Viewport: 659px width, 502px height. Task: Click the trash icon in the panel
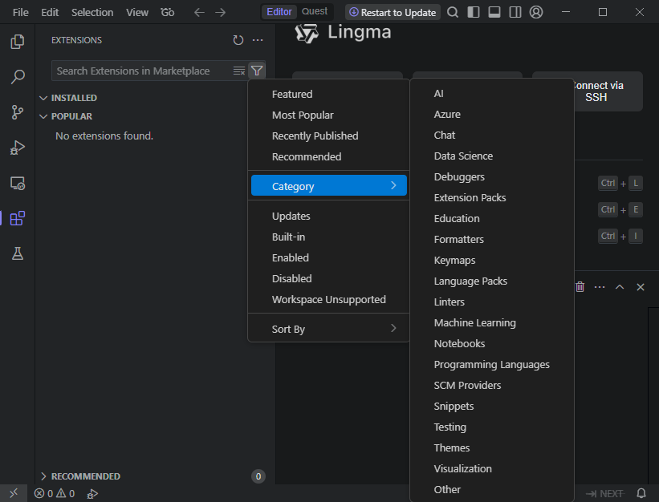click(x=580, y=286)
